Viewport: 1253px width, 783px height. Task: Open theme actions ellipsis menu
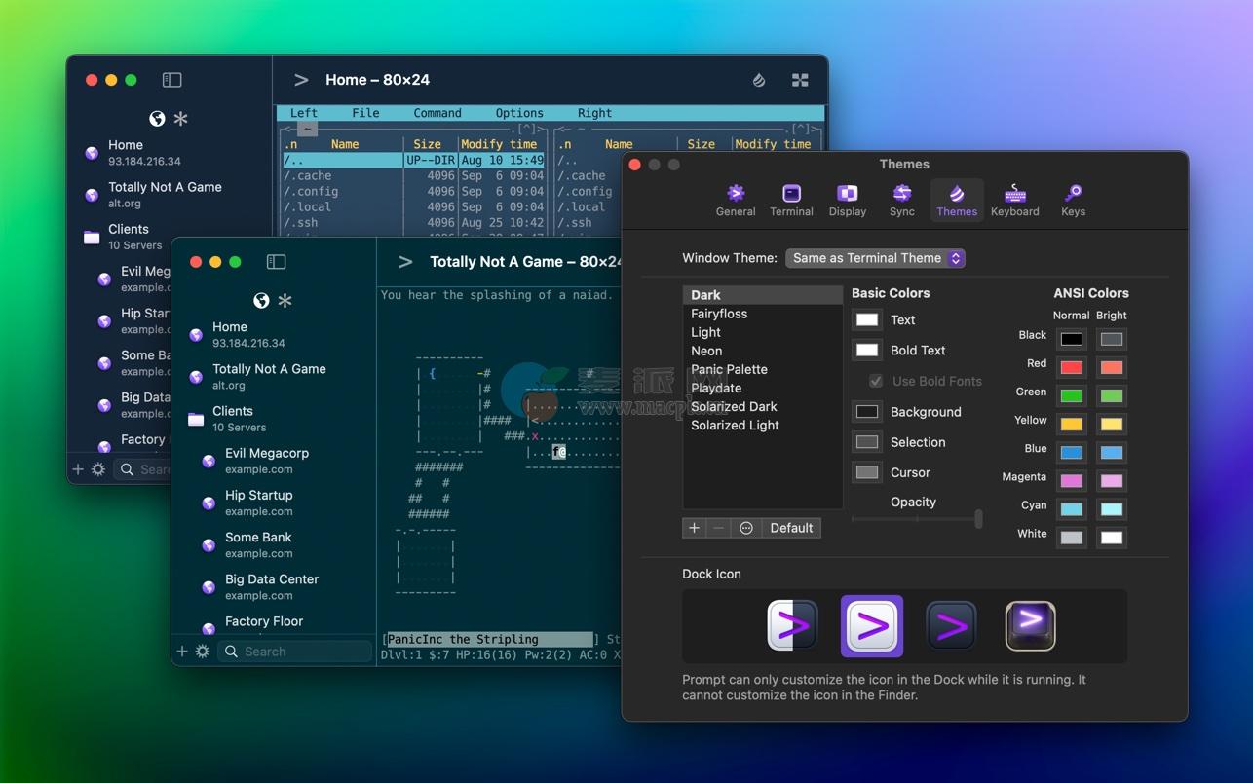tap(746, 528)
